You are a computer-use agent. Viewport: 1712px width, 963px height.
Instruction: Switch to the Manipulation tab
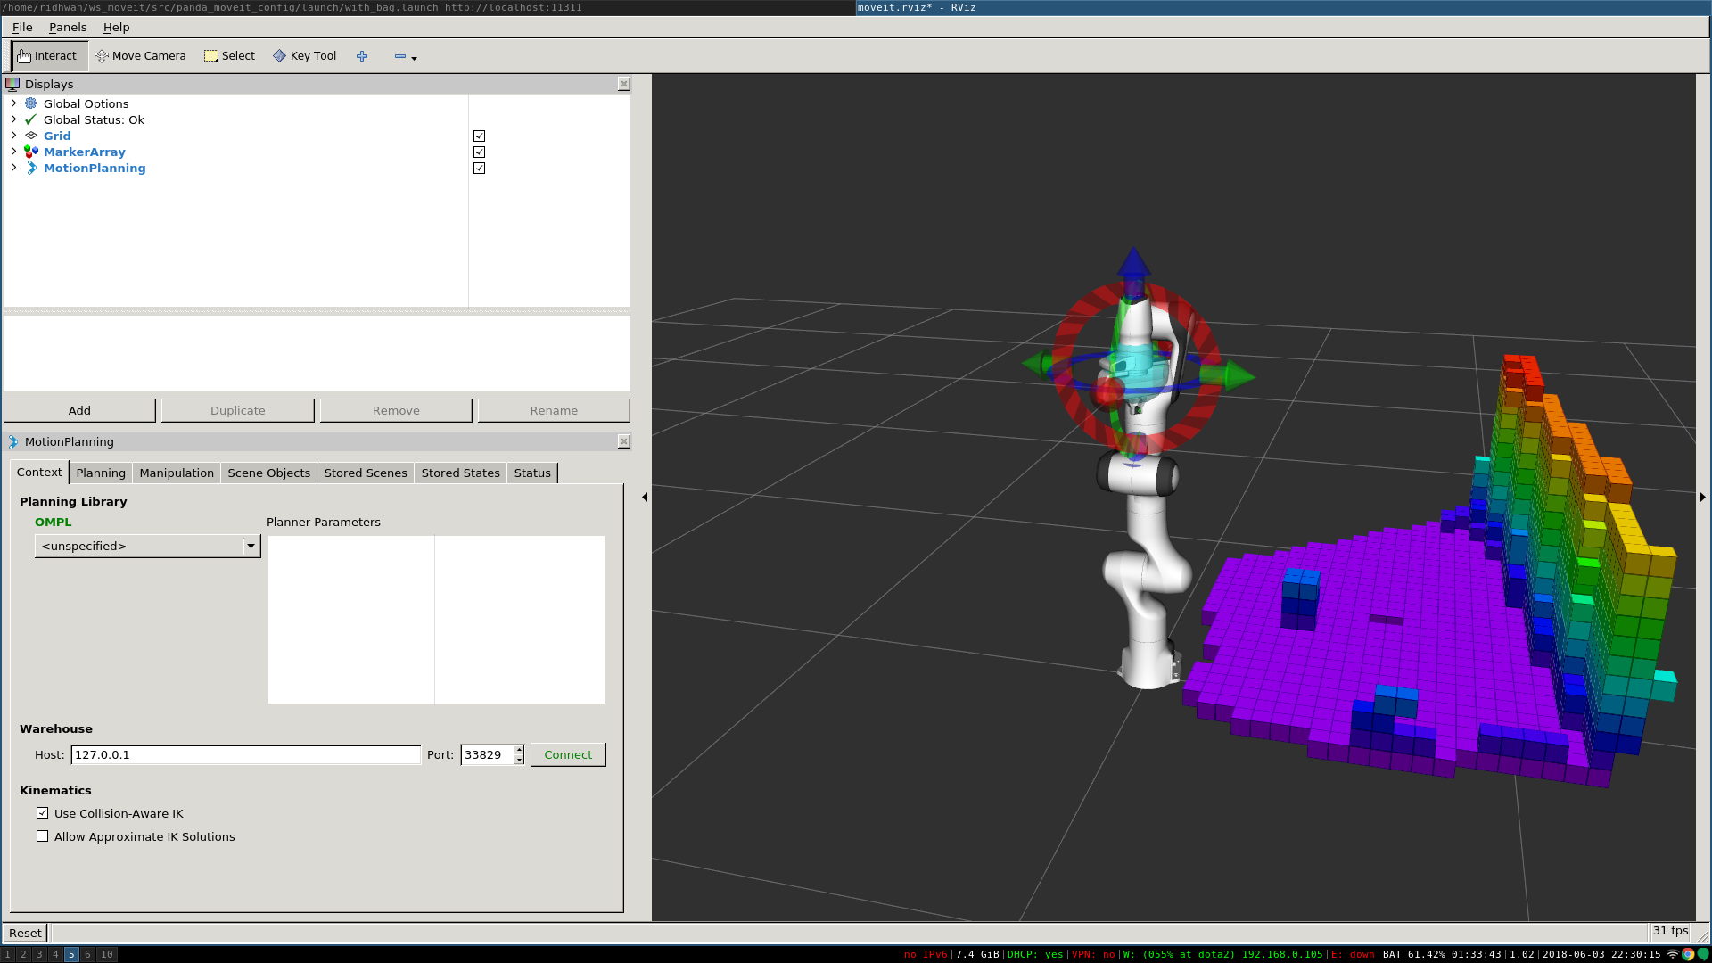pos(177,473)
